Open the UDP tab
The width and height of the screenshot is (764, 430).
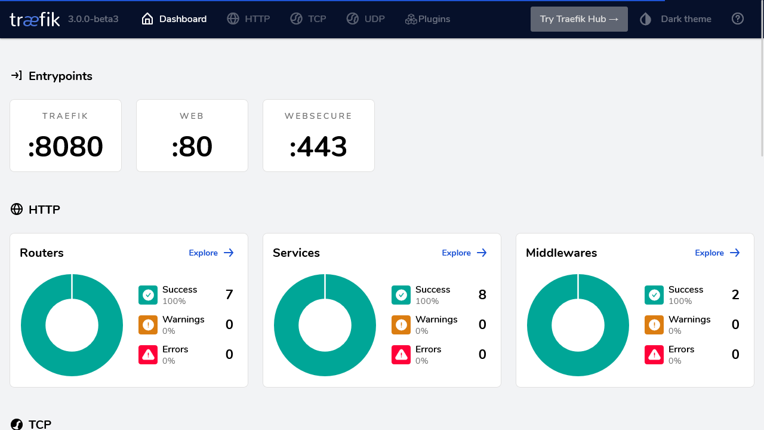coord(365,19)
